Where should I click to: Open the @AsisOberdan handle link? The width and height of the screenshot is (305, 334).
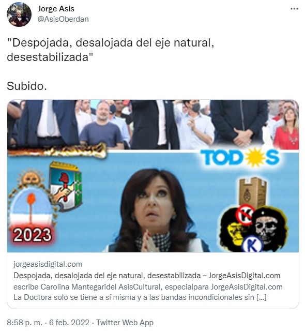coord(63,19)
